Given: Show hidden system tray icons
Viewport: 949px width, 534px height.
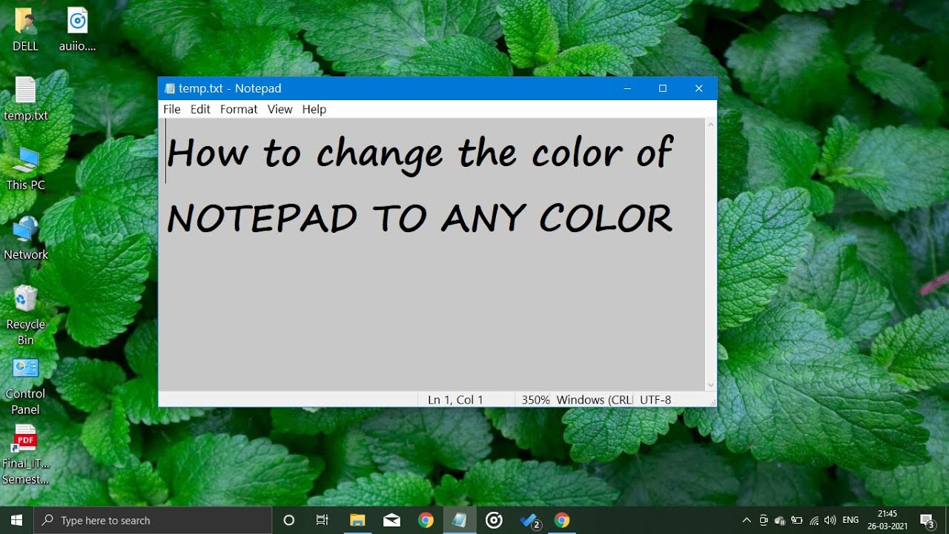Looking at the screenshot, I should pos(746,520).
